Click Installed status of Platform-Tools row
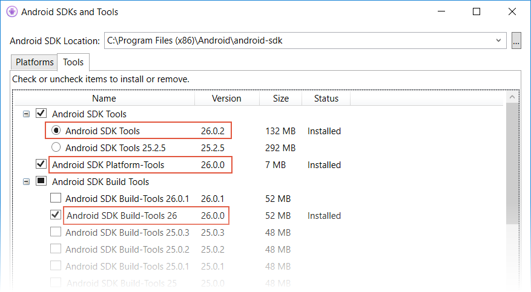This screenshot has height=292, width=531. [x=324, y=165]
